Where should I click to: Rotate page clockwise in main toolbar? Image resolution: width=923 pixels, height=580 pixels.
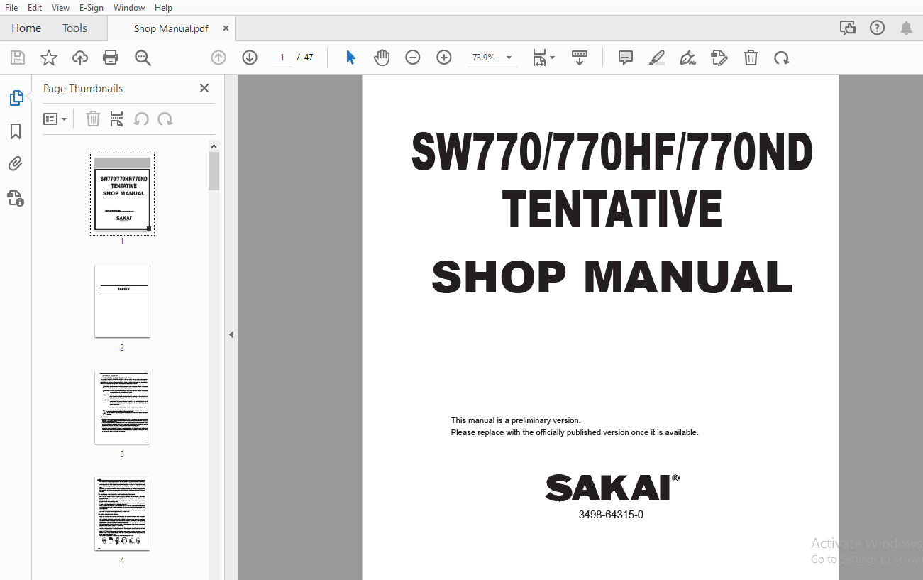point(782,58)
